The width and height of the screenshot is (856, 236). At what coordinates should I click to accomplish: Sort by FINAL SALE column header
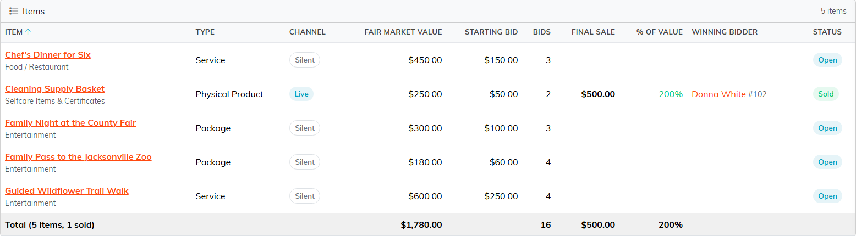pyautogui.click(x=593, y=32)
